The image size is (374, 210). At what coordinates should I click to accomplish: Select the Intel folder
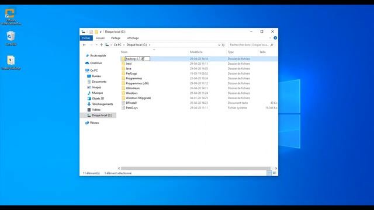[x=129, y=64]
